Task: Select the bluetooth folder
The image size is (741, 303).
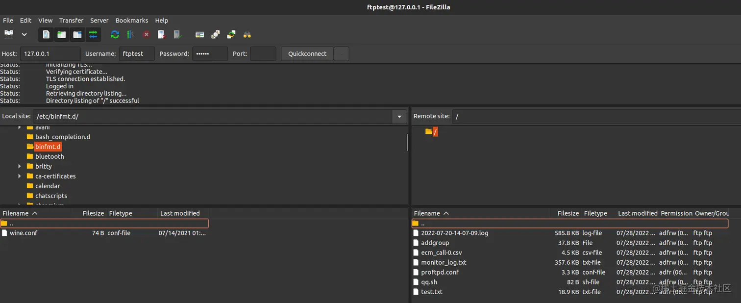Action: [49, 156]
